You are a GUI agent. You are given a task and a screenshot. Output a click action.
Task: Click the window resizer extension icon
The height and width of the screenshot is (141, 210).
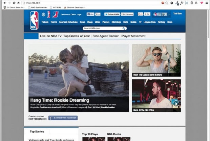187,3
